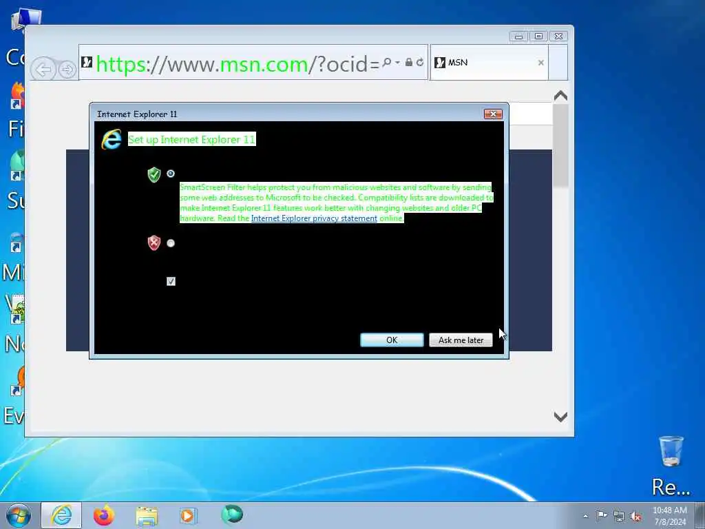The image size is (705, 529).
Task: Click the OK button in setup dialog
Action: click(392, 340)
